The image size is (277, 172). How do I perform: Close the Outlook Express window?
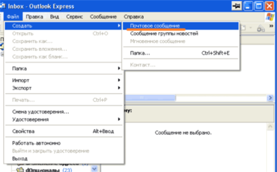coord(269,6)
